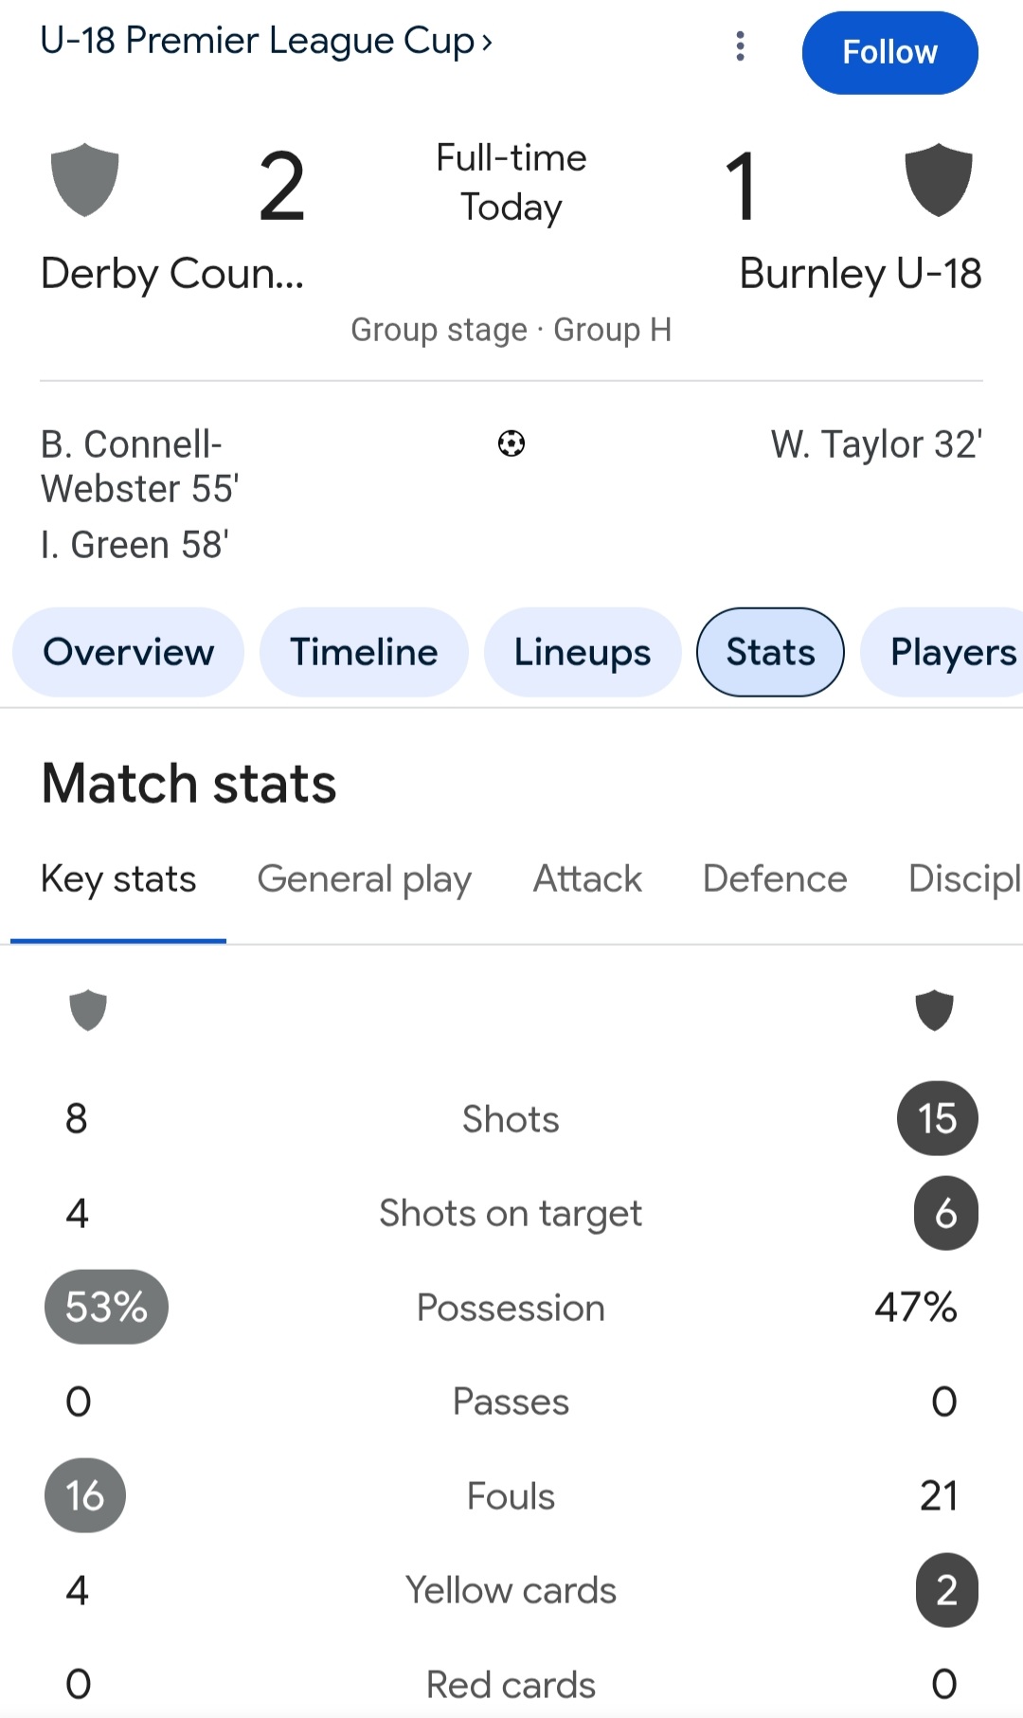Screen dimensions: 1023x1718
Task: Click Derby's small shield above stats column
Action: pos(88,1010)
